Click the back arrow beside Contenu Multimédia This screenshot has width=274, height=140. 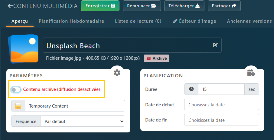tap(11, 6)
